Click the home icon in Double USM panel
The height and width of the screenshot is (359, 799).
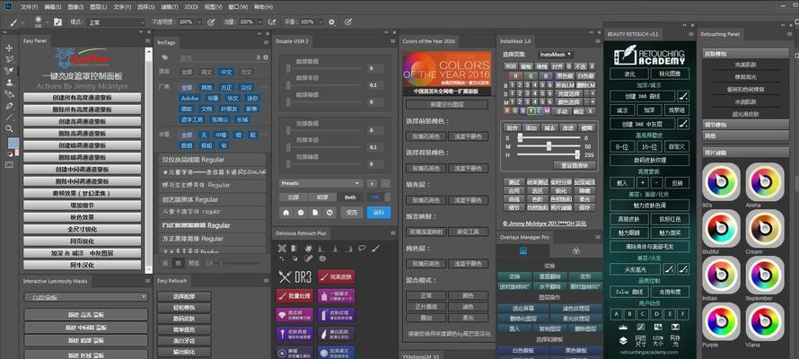(x=286, y=213)
